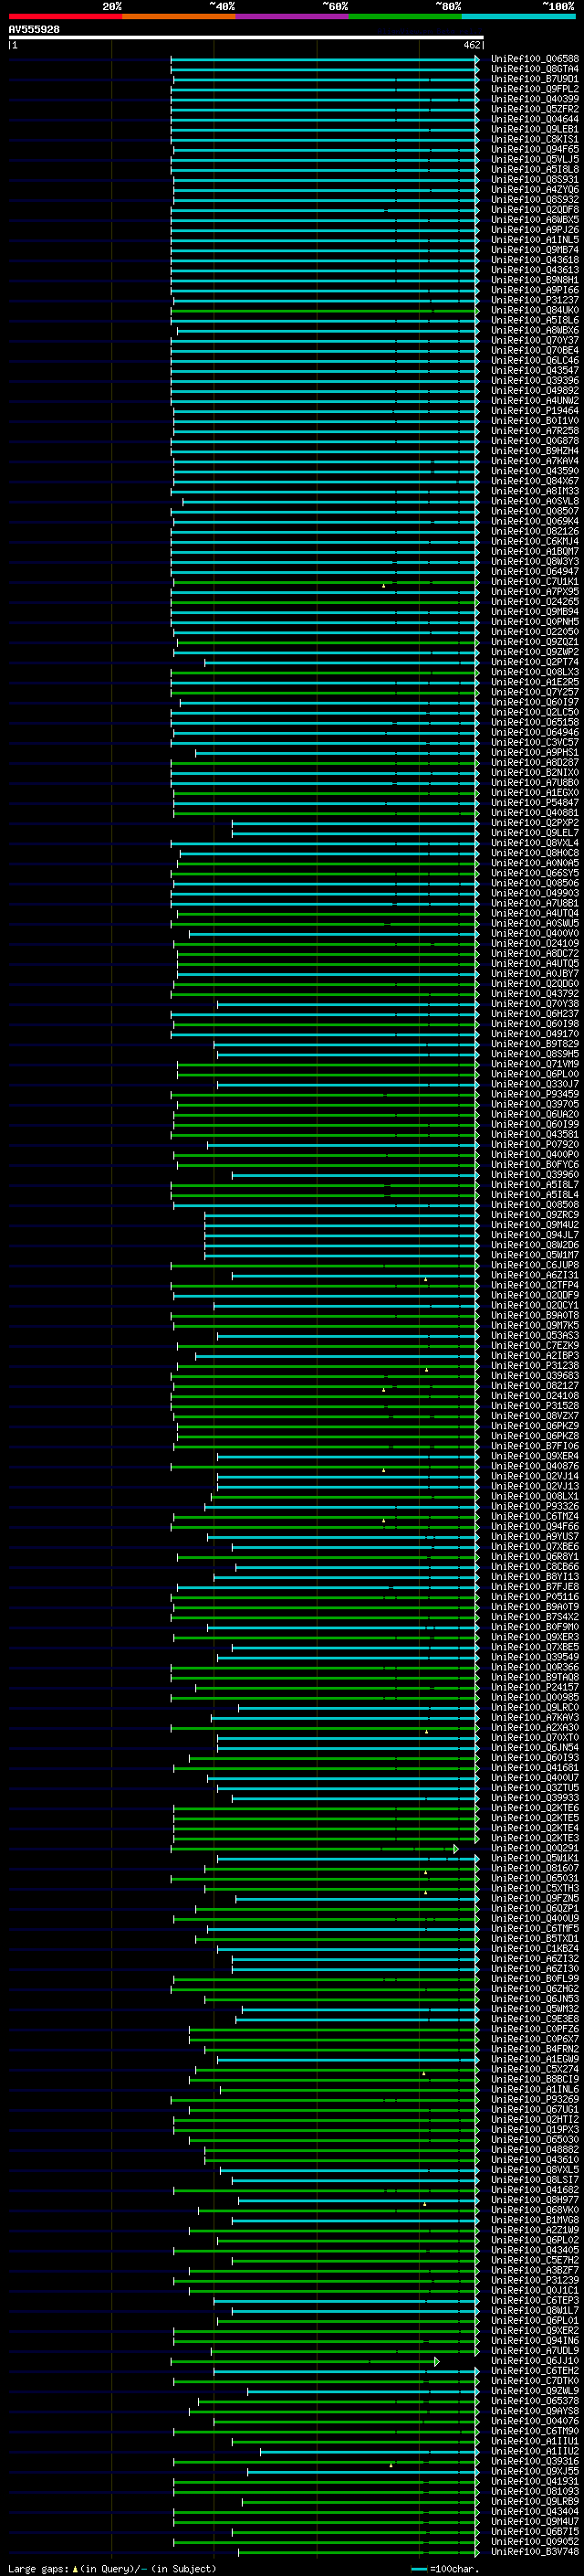
Task: Open hit UniRef100_Q5ZFR2
Action: pyautogui.click(x=534, y=109)
